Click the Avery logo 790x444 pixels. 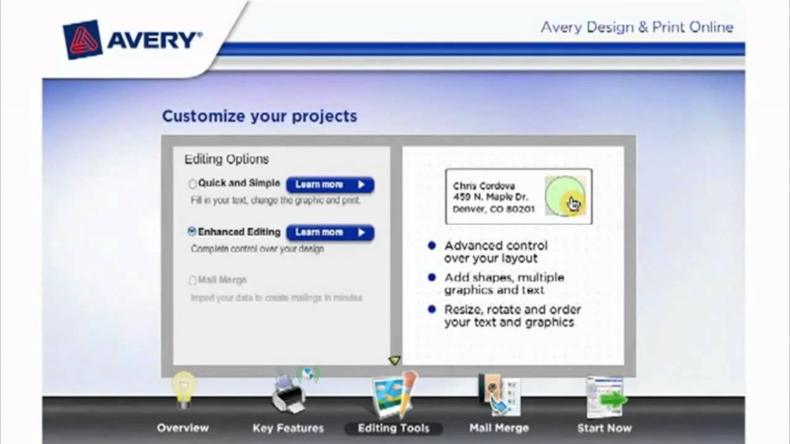click(133, 40)
